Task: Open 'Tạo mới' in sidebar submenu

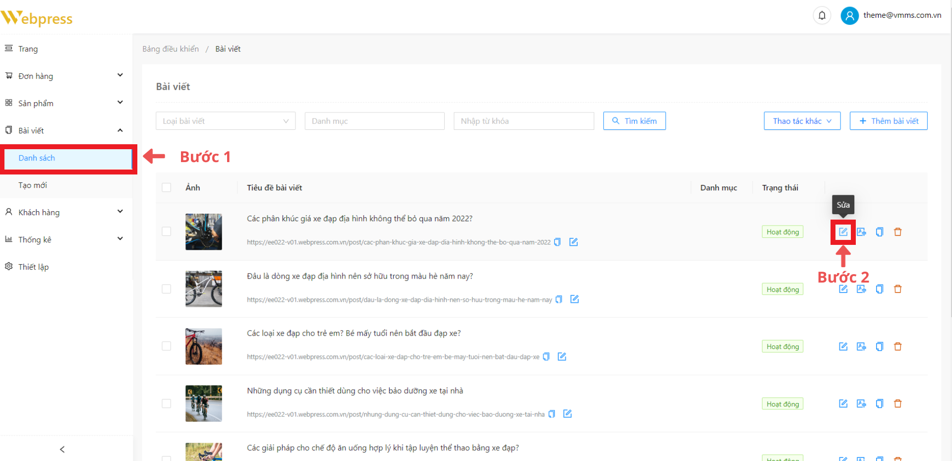Action: (x=33, y=185)
